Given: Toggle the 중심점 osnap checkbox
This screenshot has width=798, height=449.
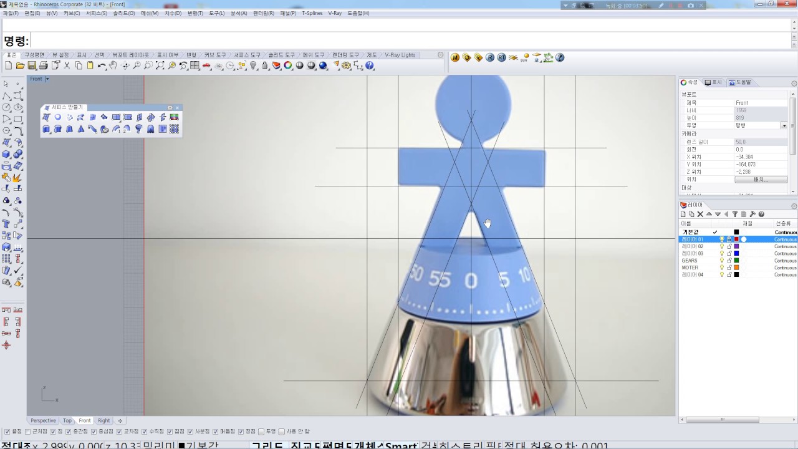Looking at the screenshot, I should point(94,432).
